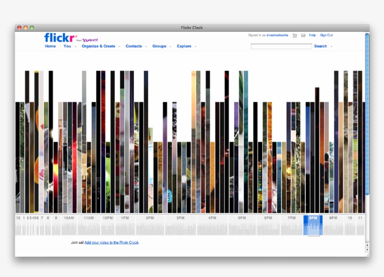Click inside the search input field

[x=281, y=46]
